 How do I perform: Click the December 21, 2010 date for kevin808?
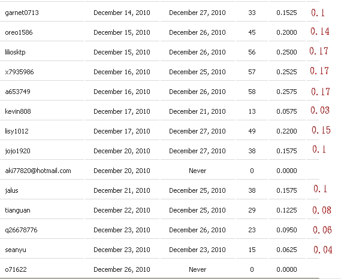click(x=197, y=111)
